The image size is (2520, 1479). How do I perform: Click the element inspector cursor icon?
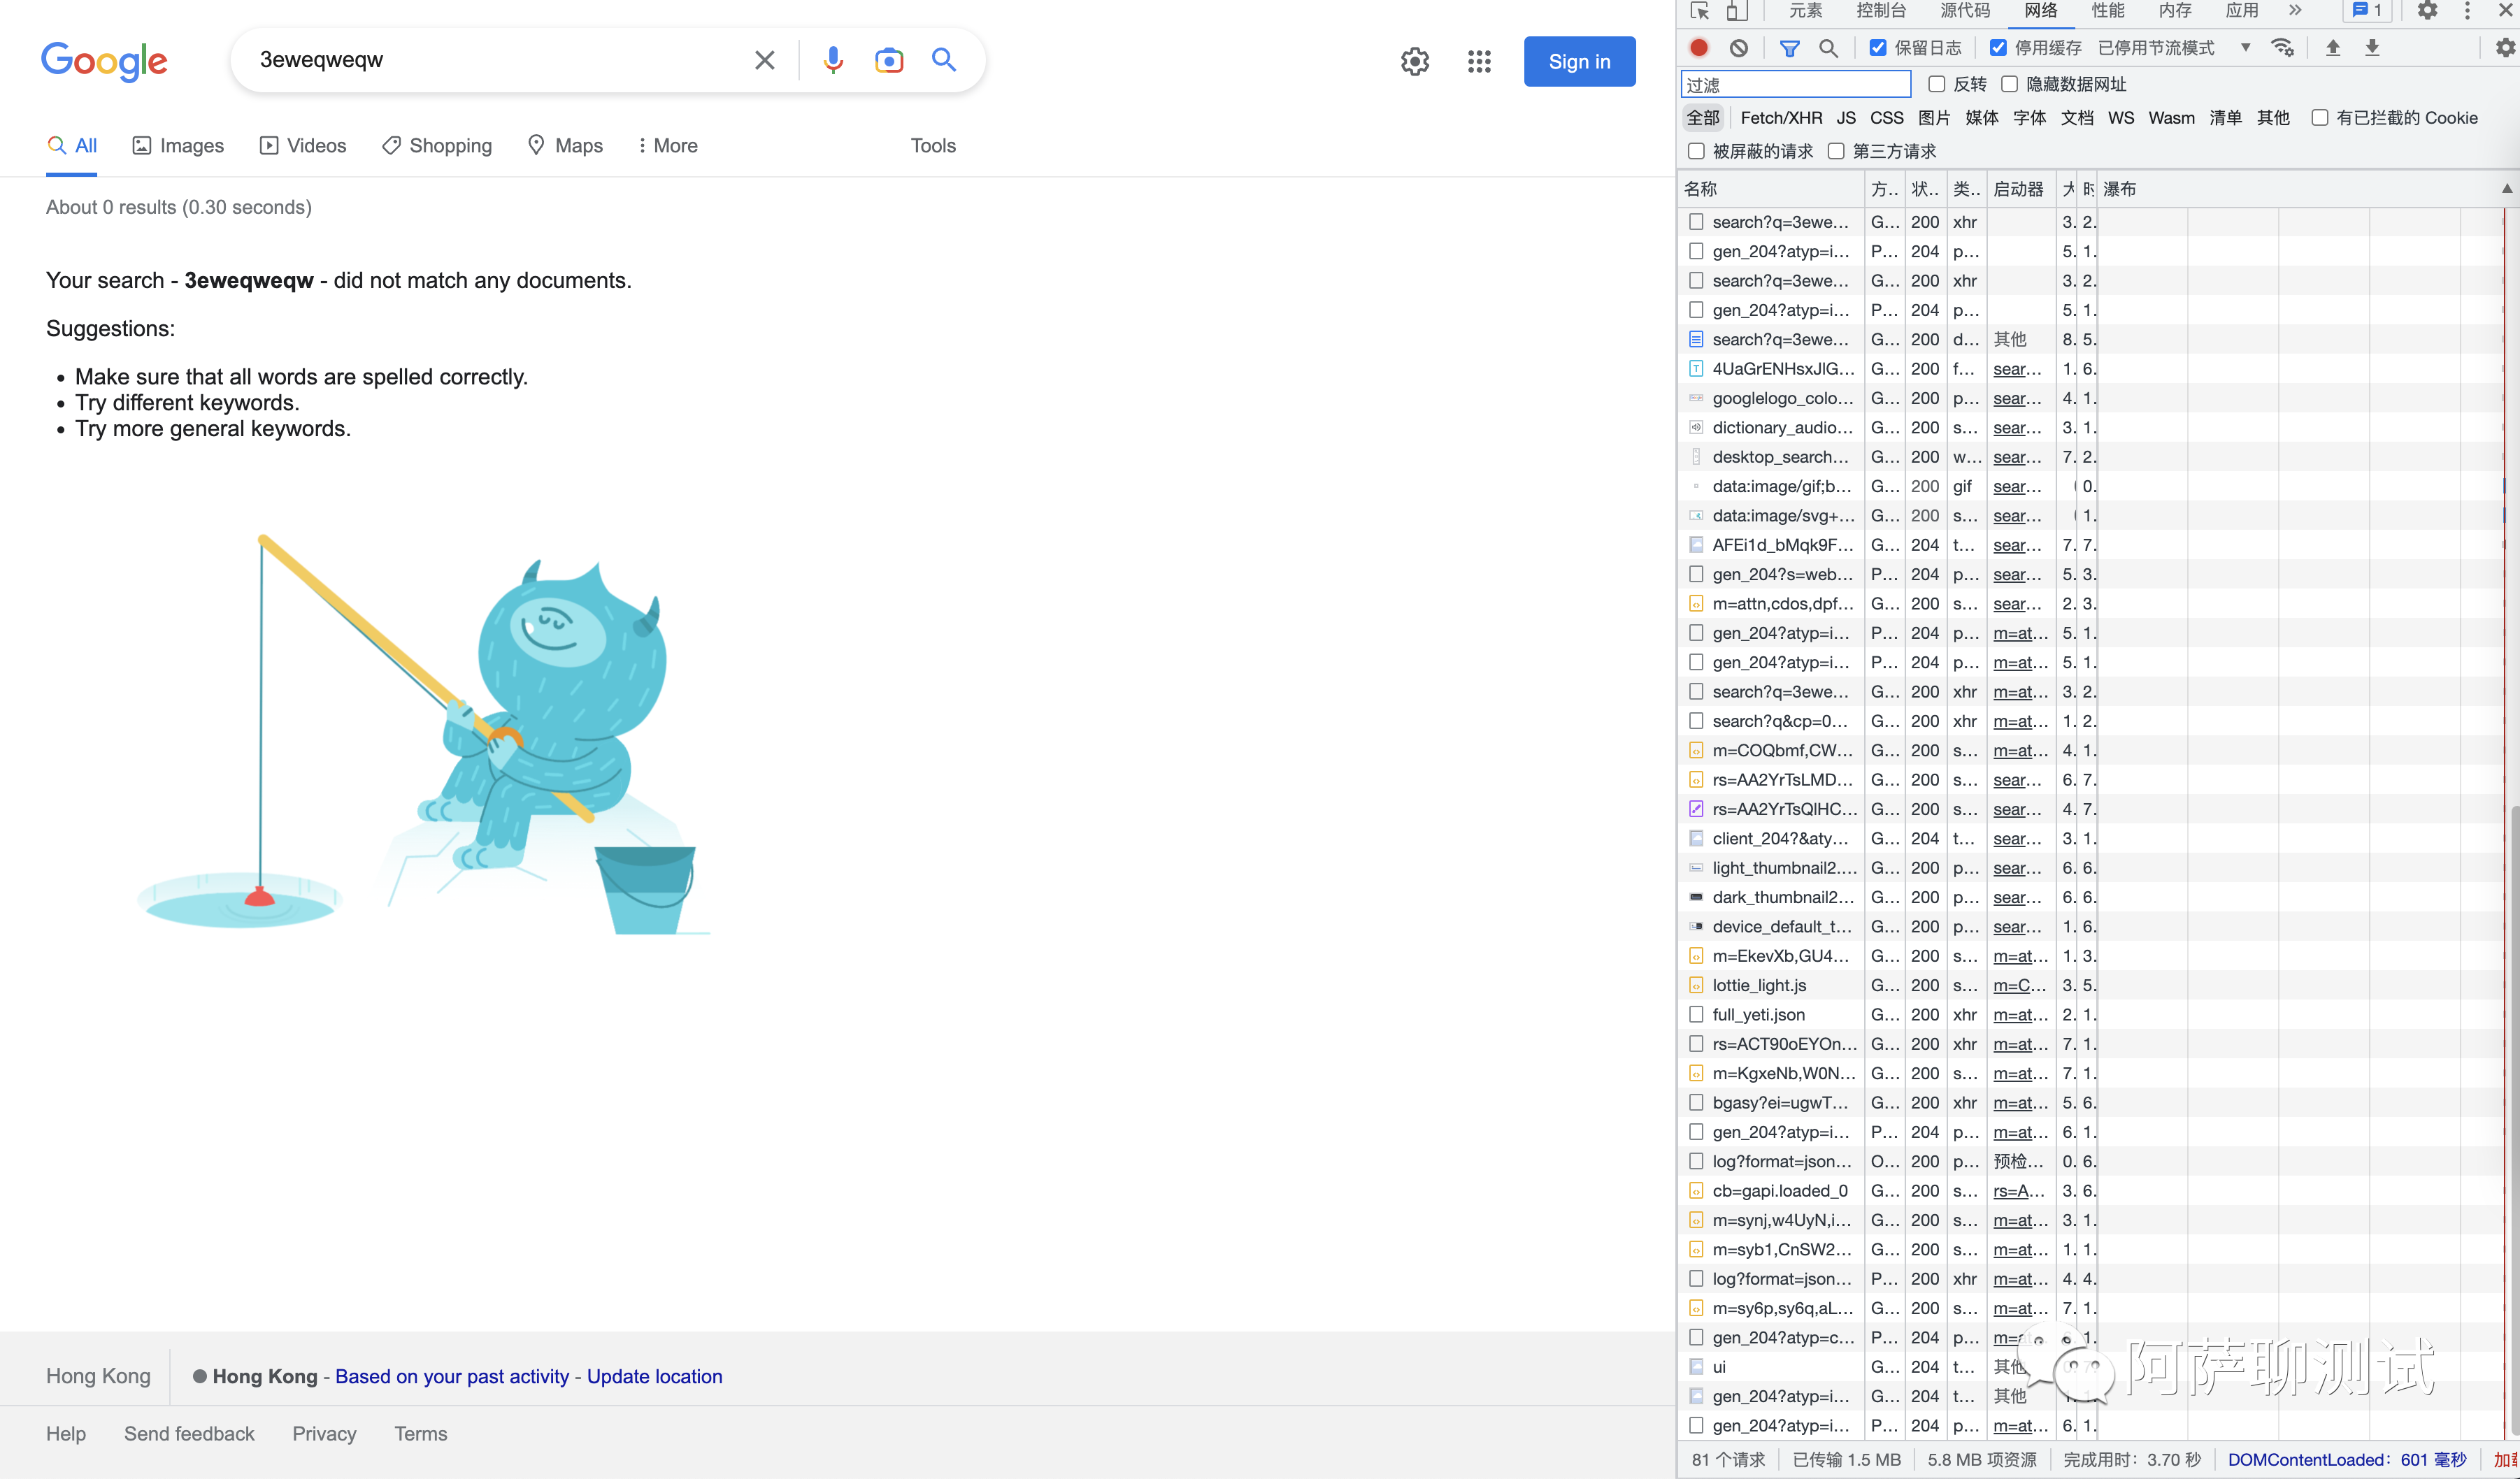(1699, 11)
